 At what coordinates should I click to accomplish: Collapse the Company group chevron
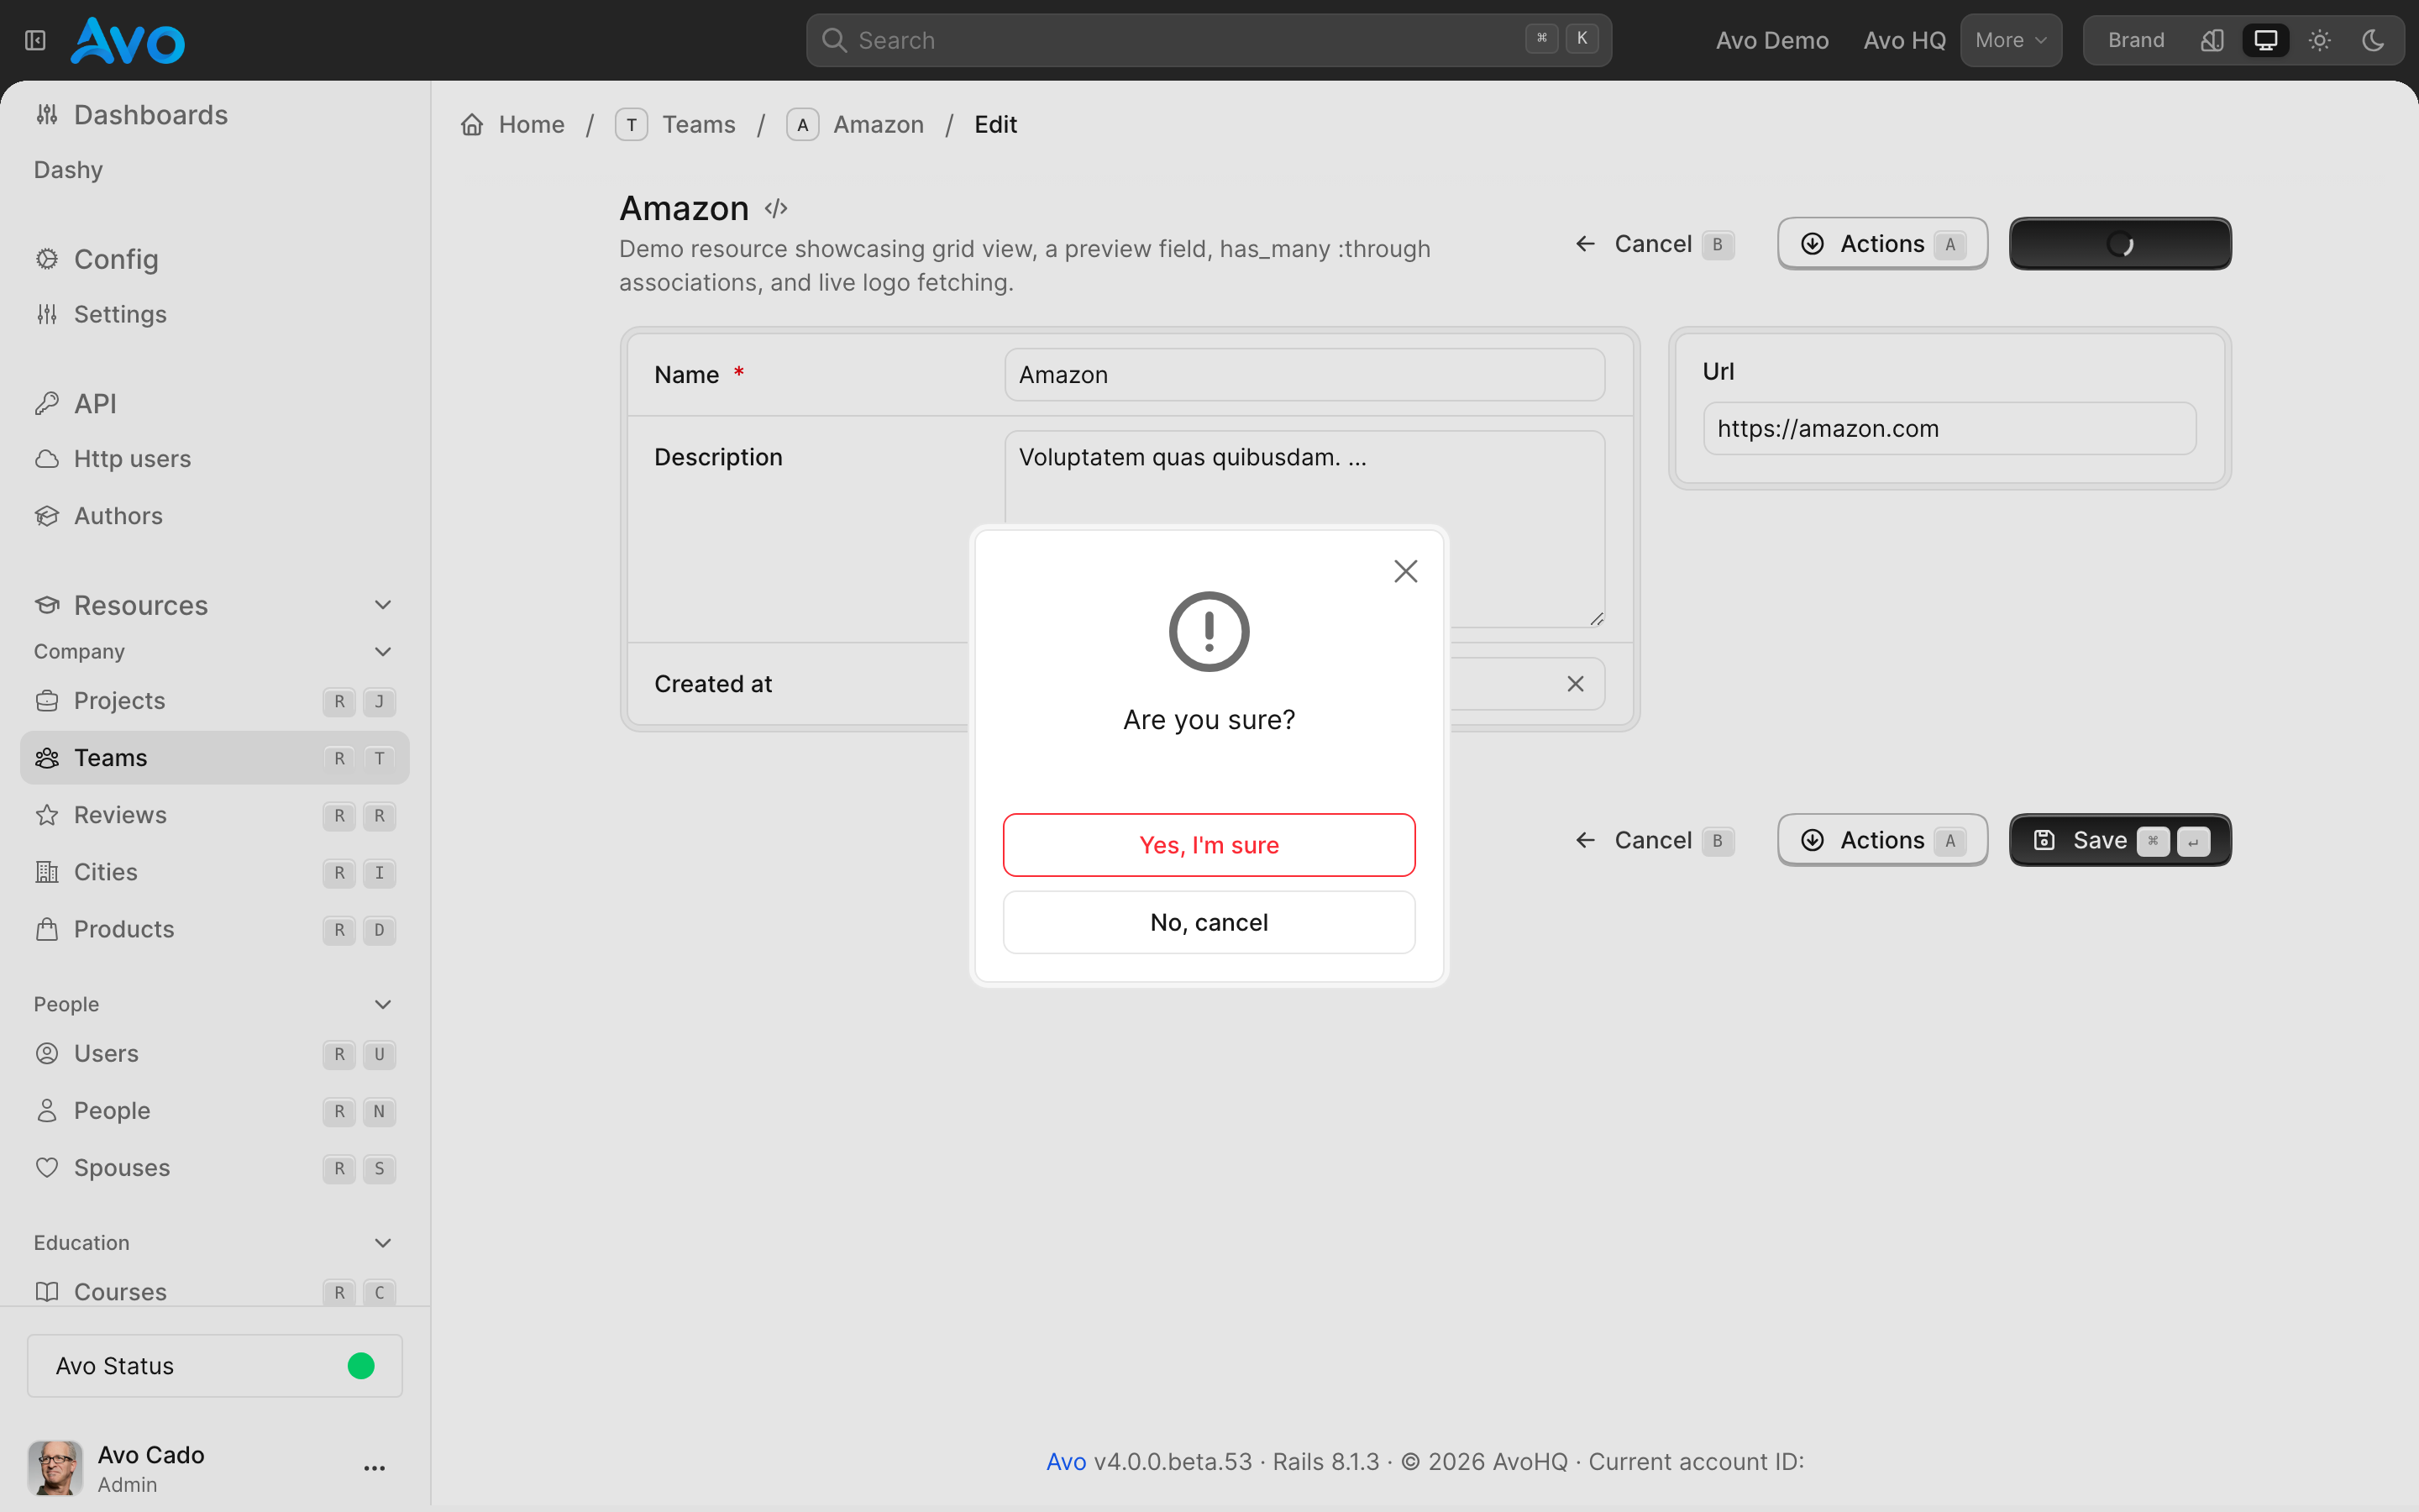tap(382, 652)
